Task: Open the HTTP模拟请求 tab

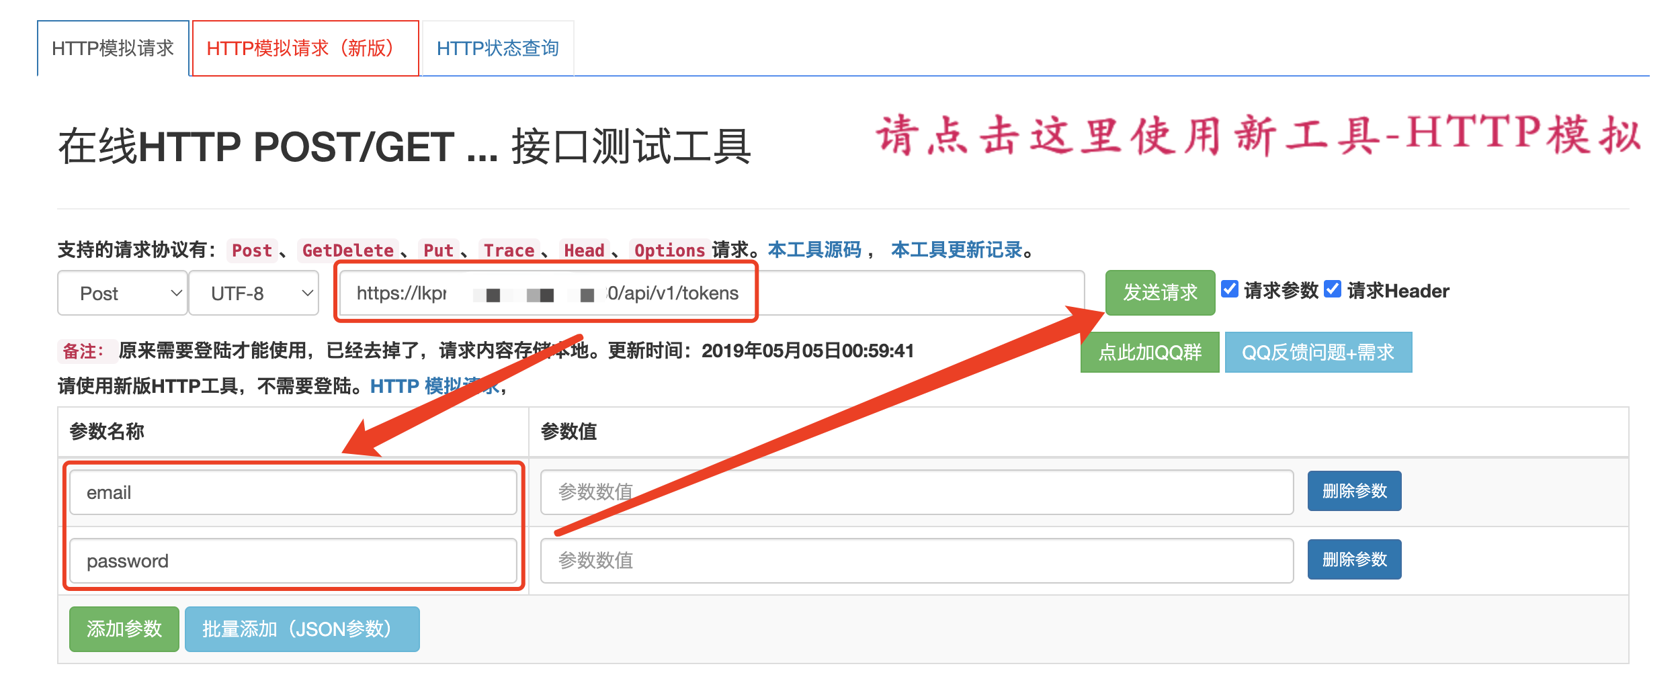Action: pyautogui.click(x=112, y=48)
